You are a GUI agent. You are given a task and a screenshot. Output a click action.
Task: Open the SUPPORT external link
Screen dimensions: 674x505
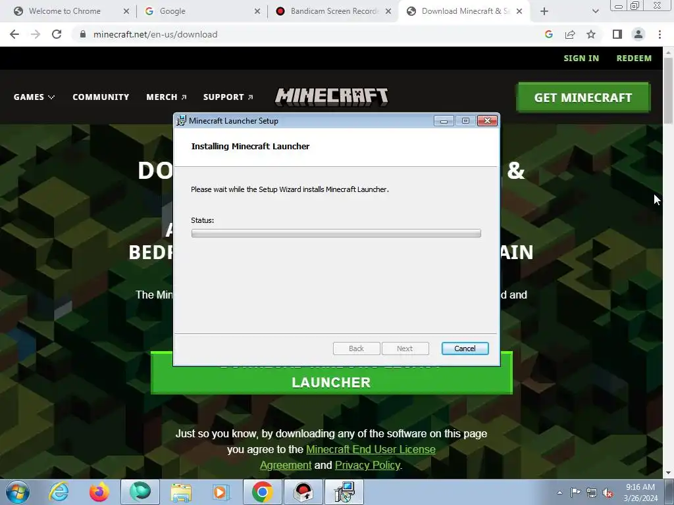point(228,97)
